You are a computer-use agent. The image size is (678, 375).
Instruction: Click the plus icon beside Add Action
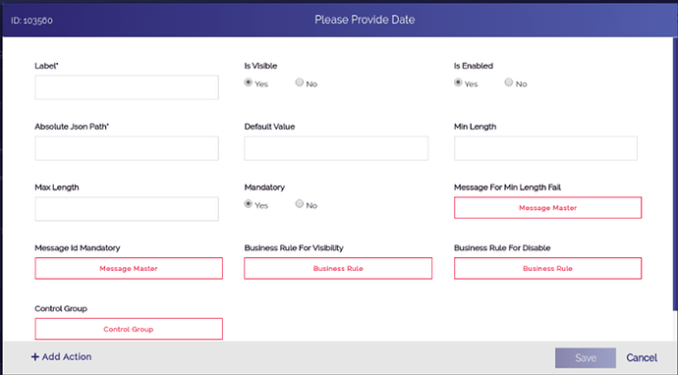coord(35,357)
